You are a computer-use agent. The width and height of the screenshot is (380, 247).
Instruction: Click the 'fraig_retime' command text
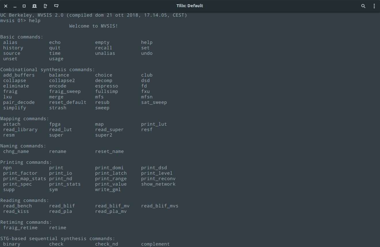pyautogui.click(x=20, y=228)
